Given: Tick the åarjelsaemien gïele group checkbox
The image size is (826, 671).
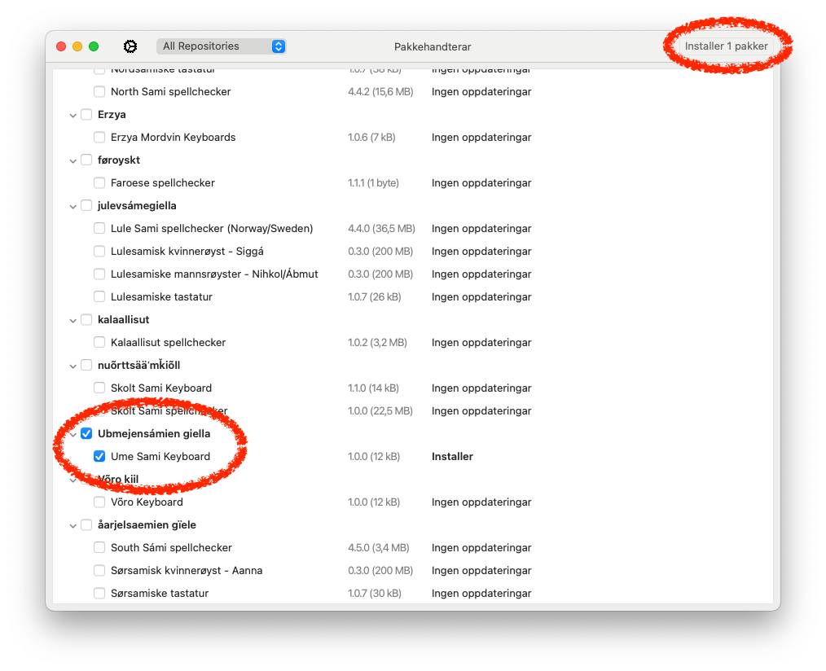Looking at the screenshot, I should [86, 524].
